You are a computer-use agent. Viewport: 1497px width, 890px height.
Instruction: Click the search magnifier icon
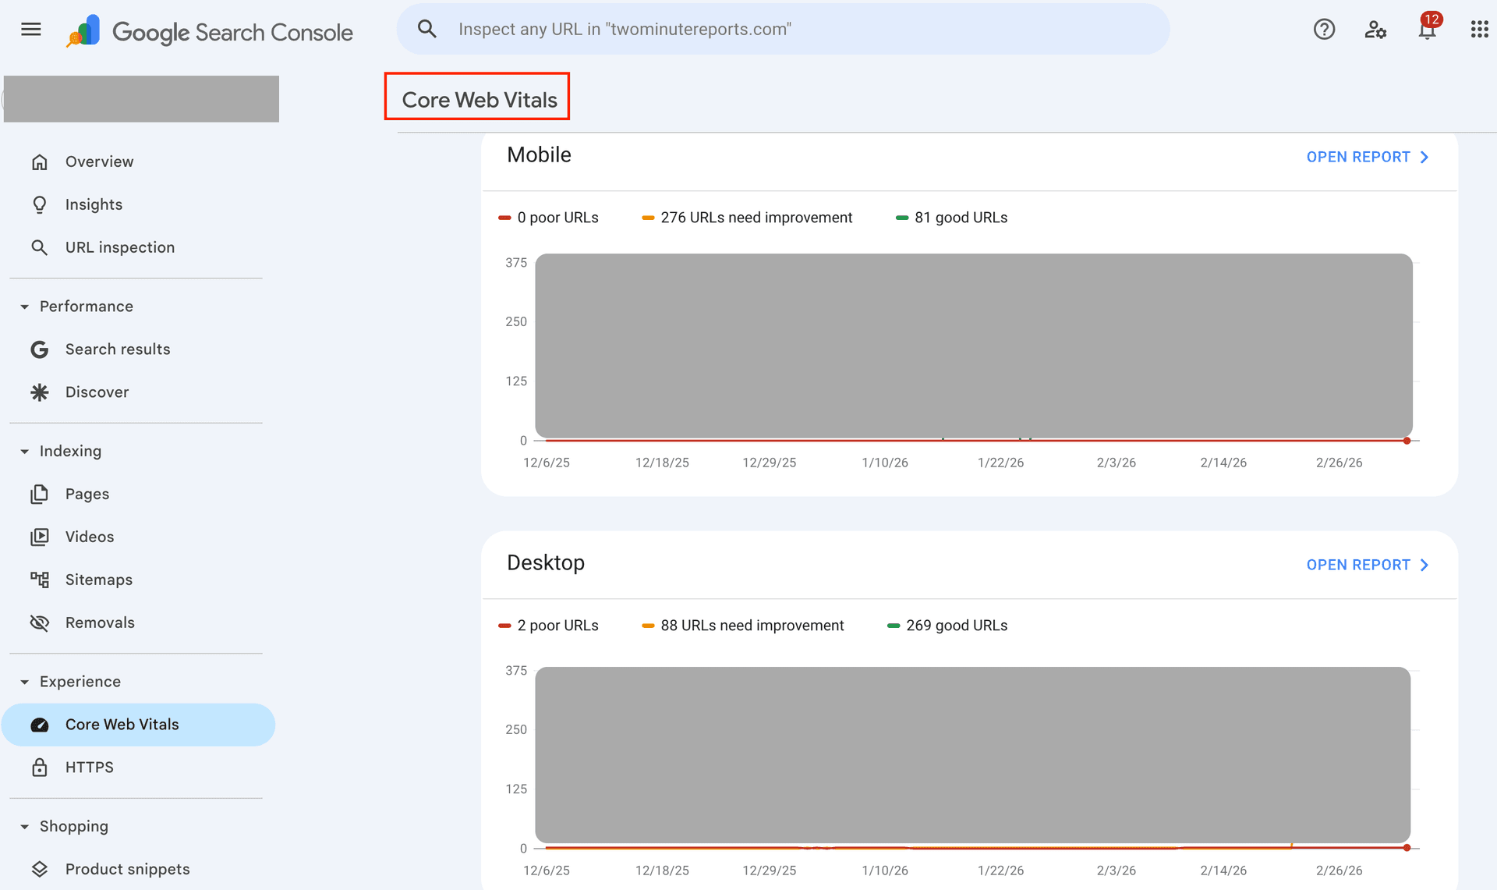pos(426,30)
